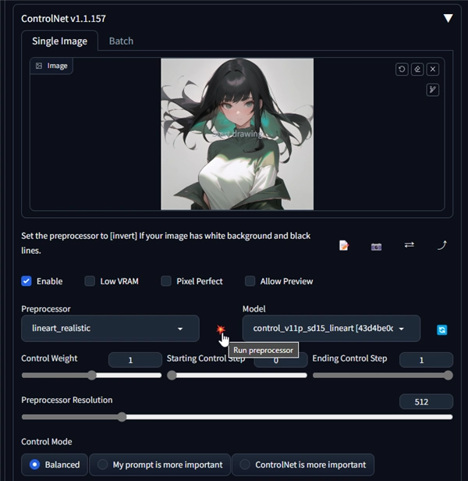Enable webcam with camera icon

pos(377,246)
